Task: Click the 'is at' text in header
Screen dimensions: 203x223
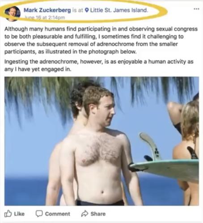Action: pyautogui.click(x=77, y=10)
